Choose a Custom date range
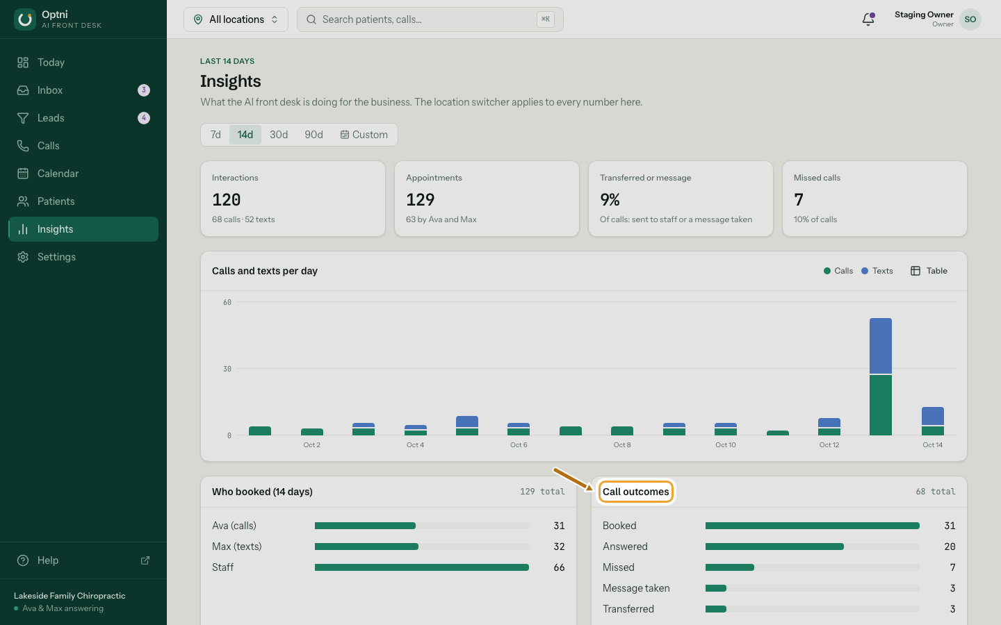Image resolution: width=1001 pixels, height=625 pixels. click(364, 135)
